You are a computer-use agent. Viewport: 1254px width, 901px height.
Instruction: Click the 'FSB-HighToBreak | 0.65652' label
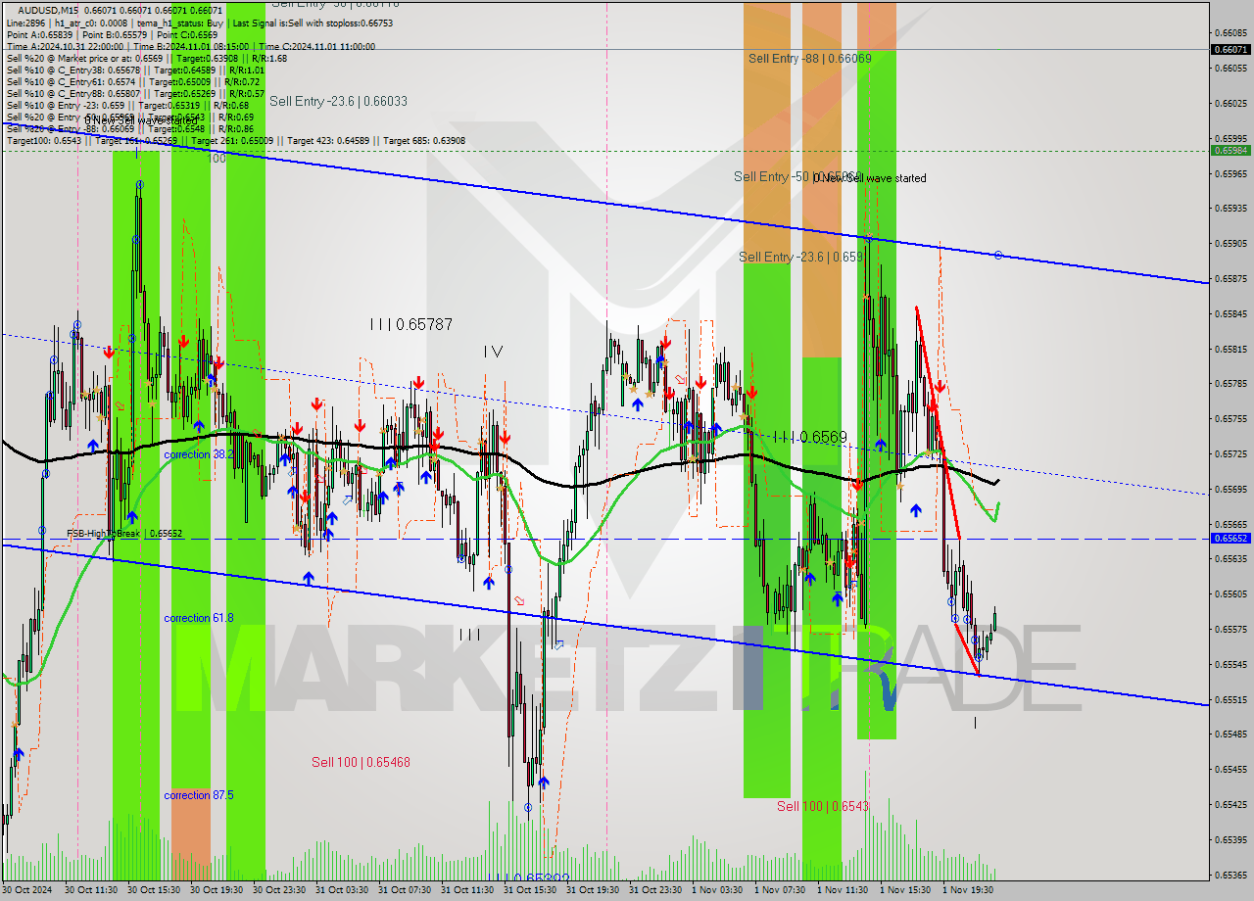(x=124, y=534)
